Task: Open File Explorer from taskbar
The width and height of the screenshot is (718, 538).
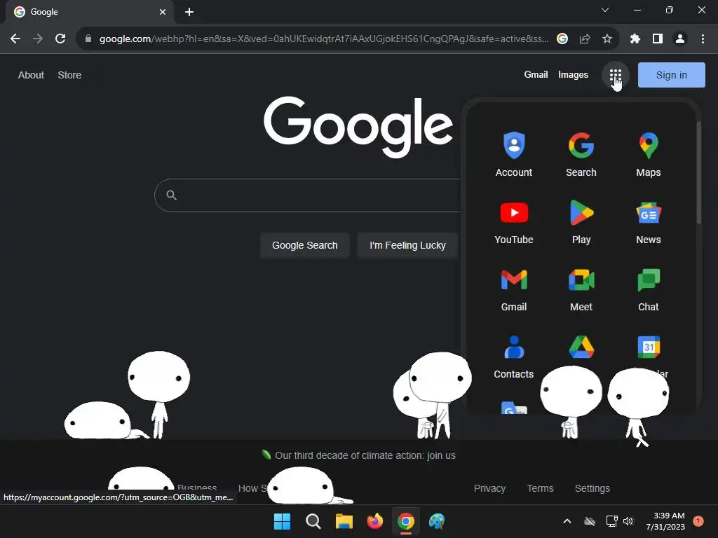Action: tap(344, 521)
